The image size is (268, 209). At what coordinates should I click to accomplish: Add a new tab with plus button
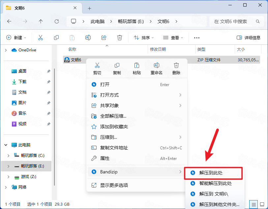point(89,8)
